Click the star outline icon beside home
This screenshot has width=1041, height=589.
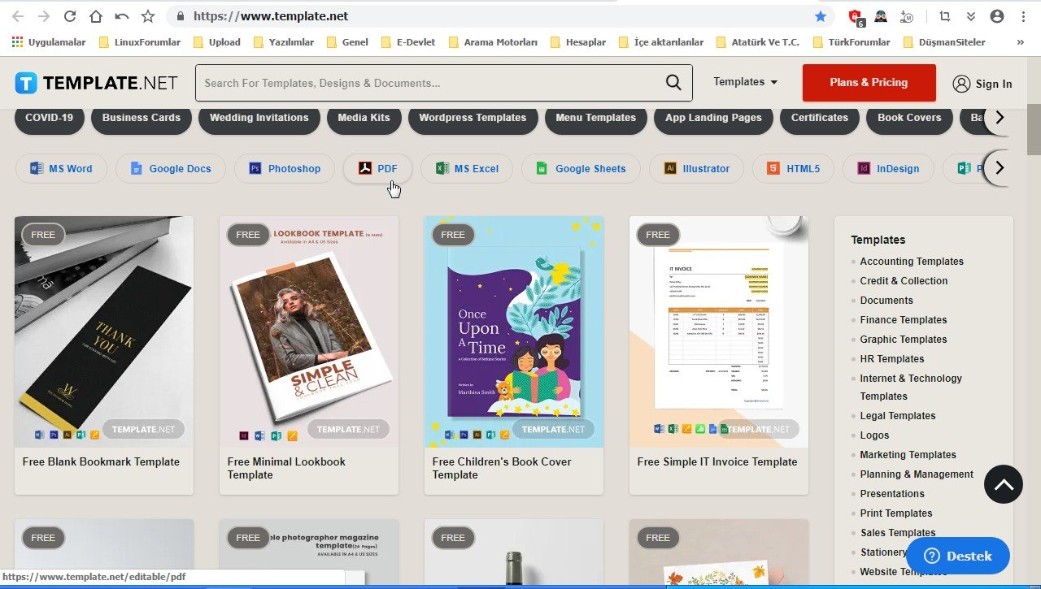point(148,16)
